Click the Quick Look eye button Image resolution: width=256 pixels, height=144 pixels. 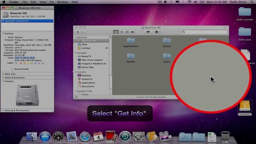[x=148, y=32]
